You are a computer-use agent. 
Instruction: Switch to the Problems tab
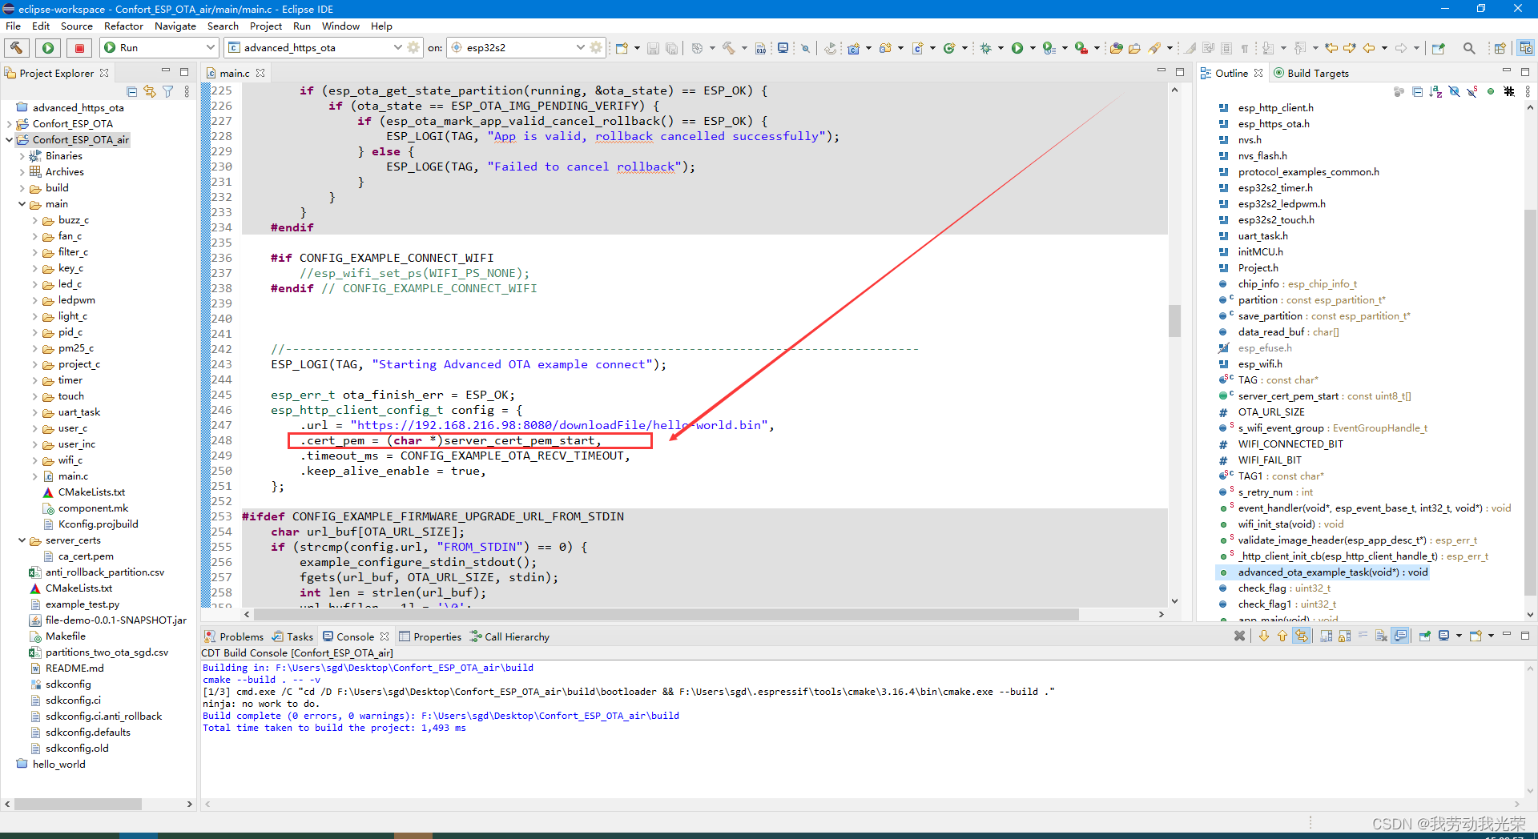pos(234,636)
